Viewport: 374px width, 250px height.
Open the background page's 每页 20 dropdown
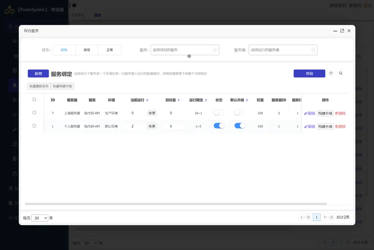coord(90,243)
